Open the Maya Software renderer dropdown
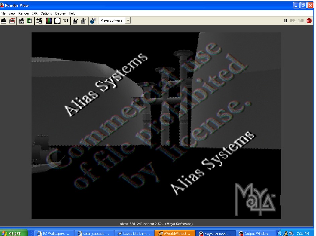 (128, 20)
